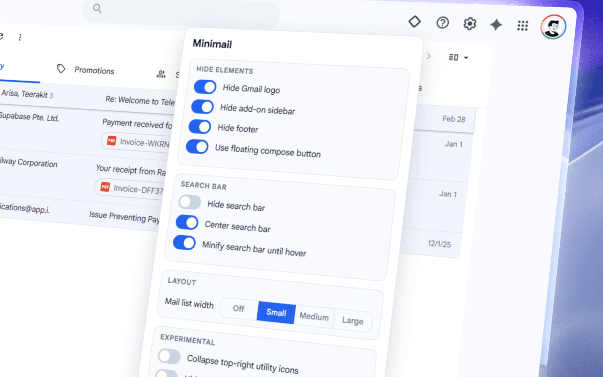Image resolution: width=603 pixels, height=377 pixels.
Task: Set Mail list width to Large
Action: (x=352, y=321)
